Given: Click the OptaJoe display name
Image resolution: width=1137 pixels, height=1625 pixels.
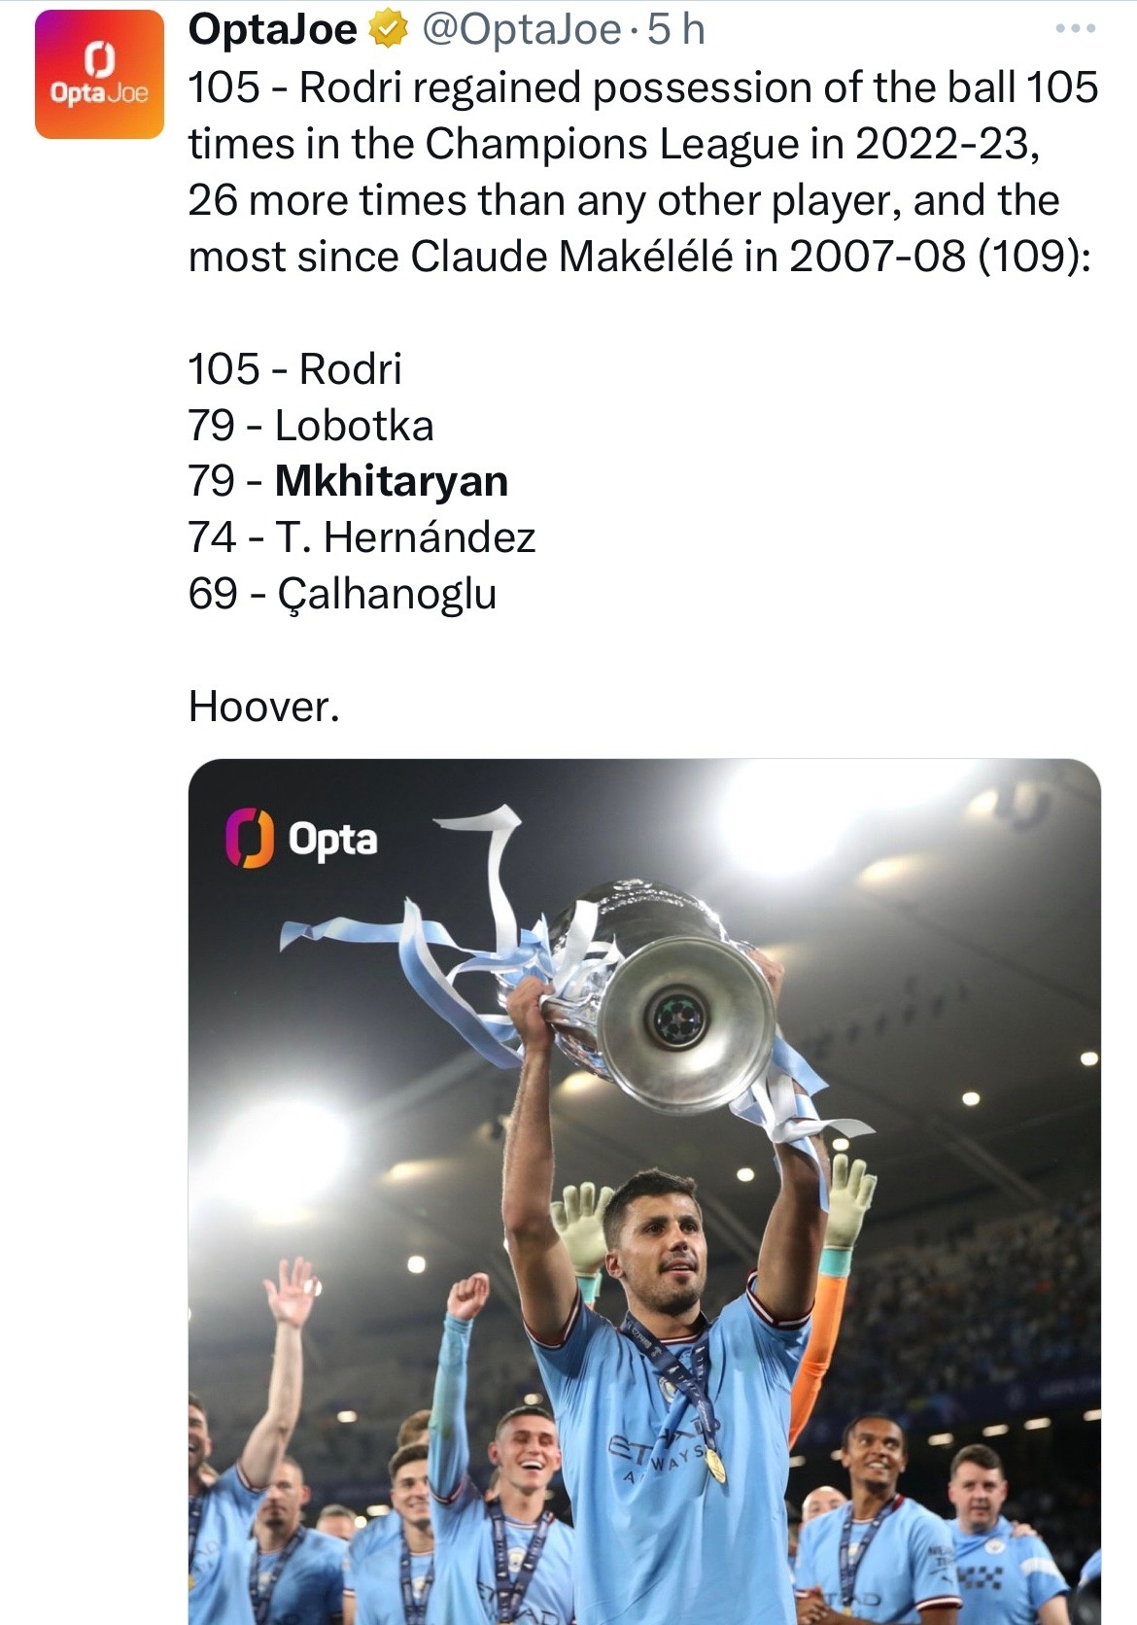Looking at the screenshot, I should [x=273, y=30].
